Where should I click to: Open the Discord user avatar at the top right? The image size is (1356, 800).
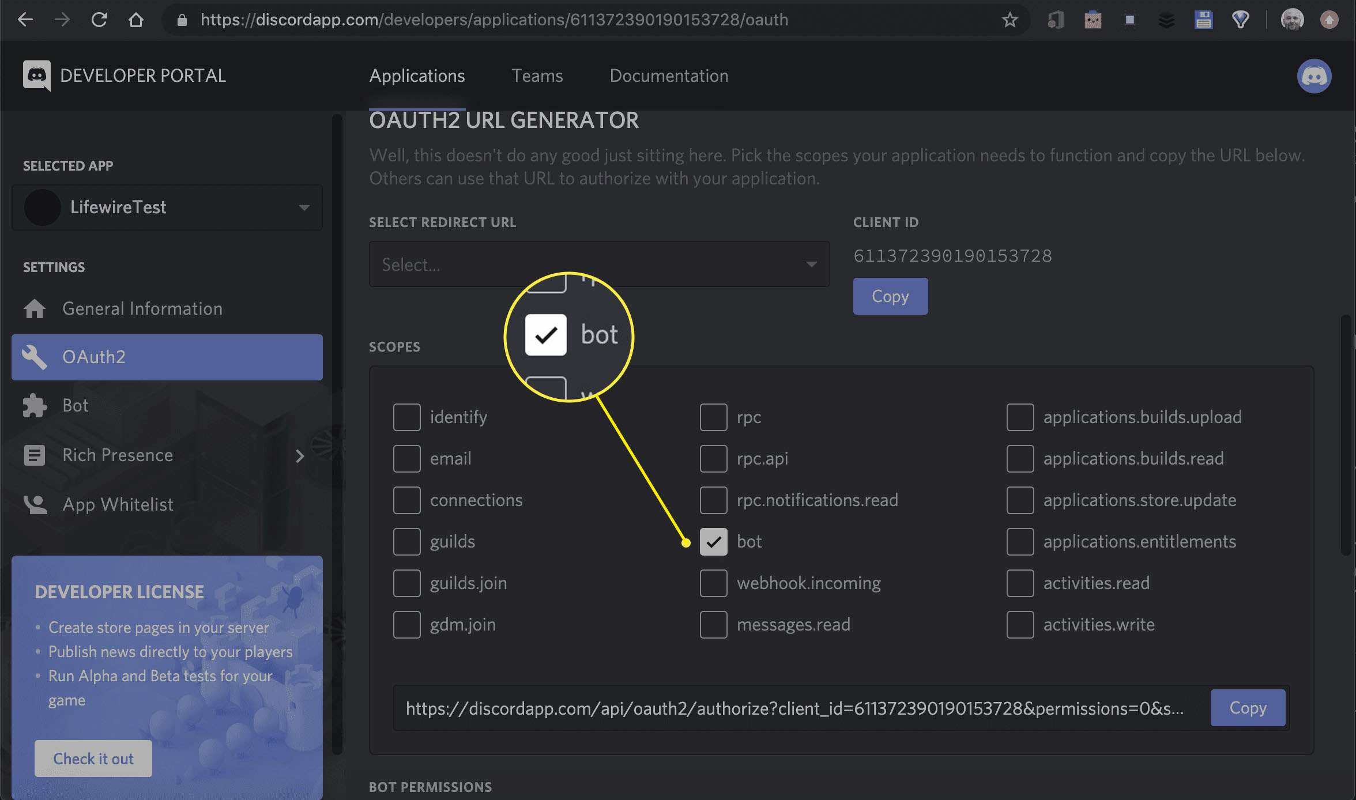(1314, 76)
